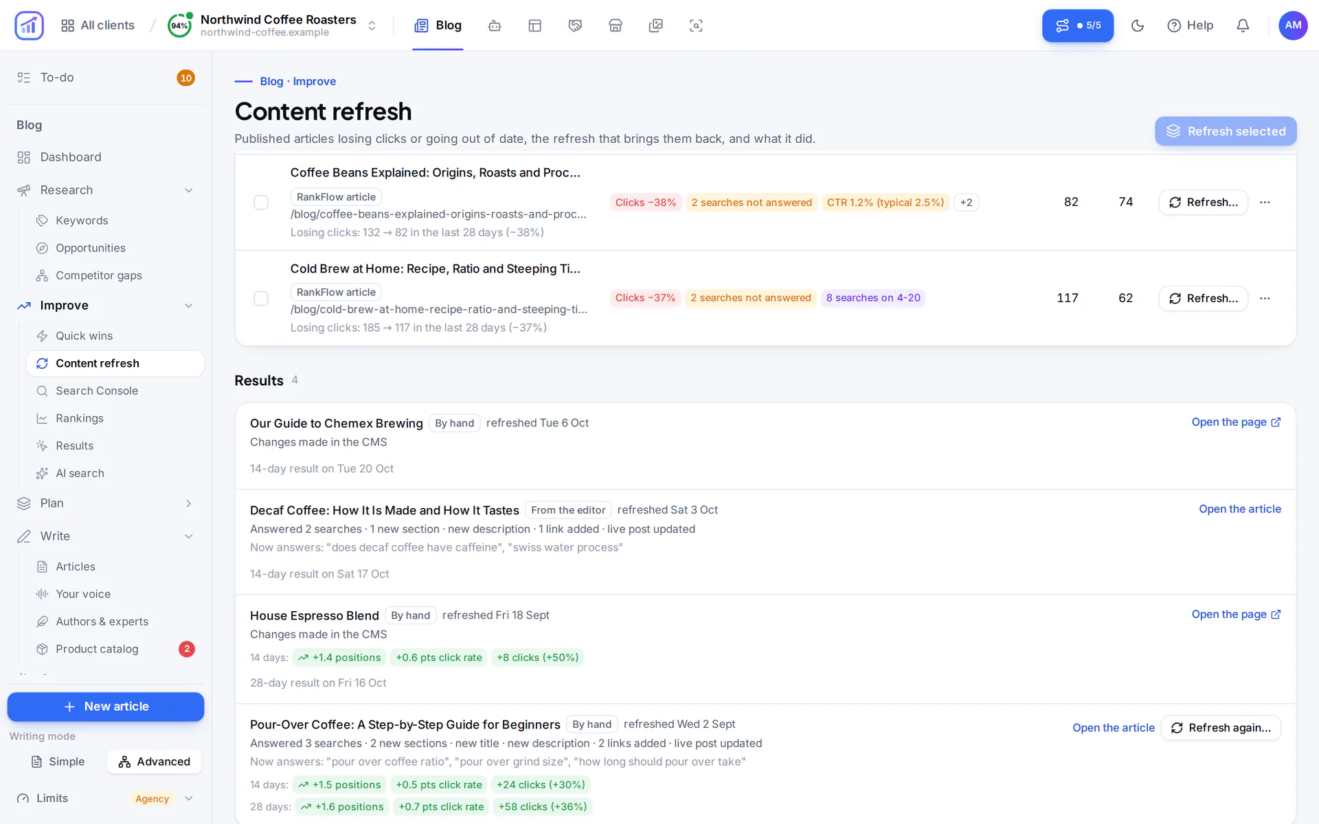Create a New article
Image resolution: width=1319 pixels, height=824 pixels.
click(106, 707)
